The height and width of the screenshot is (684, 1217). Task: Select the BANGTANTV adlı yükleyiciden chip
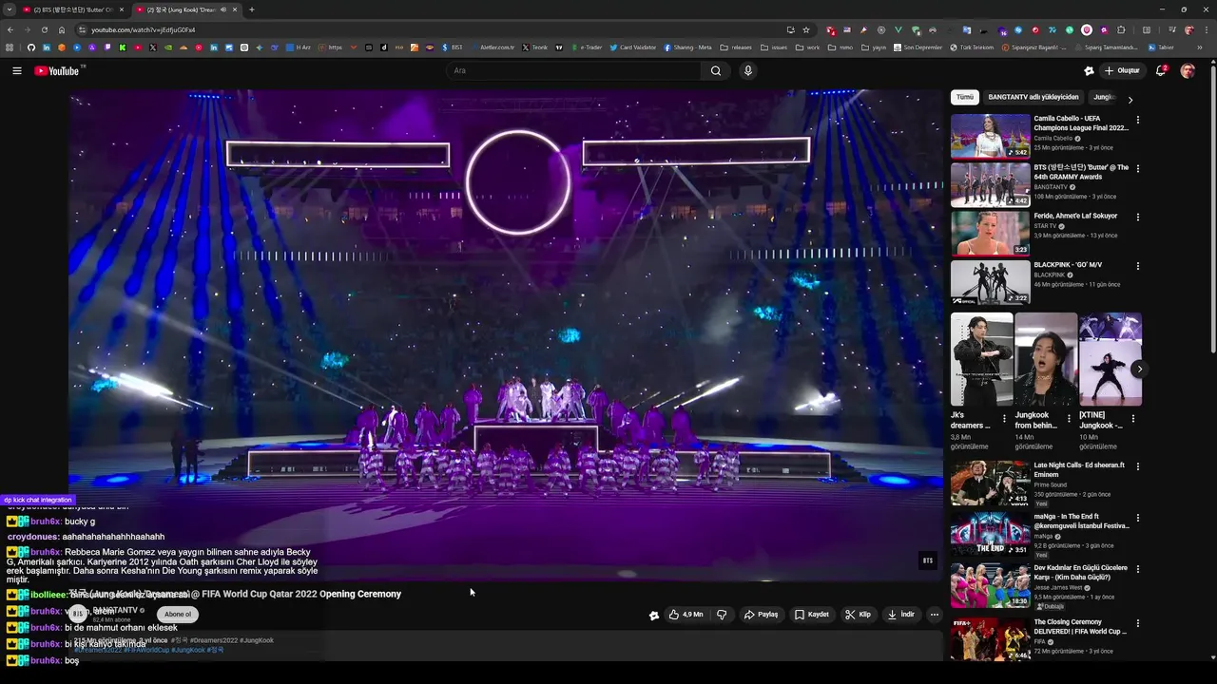(1033, 97)
